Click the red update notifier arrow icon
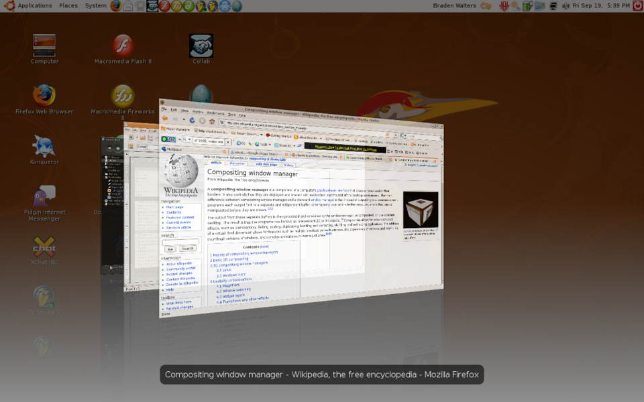This screenshot has height=402, width=644. click(x=504, y=6)
